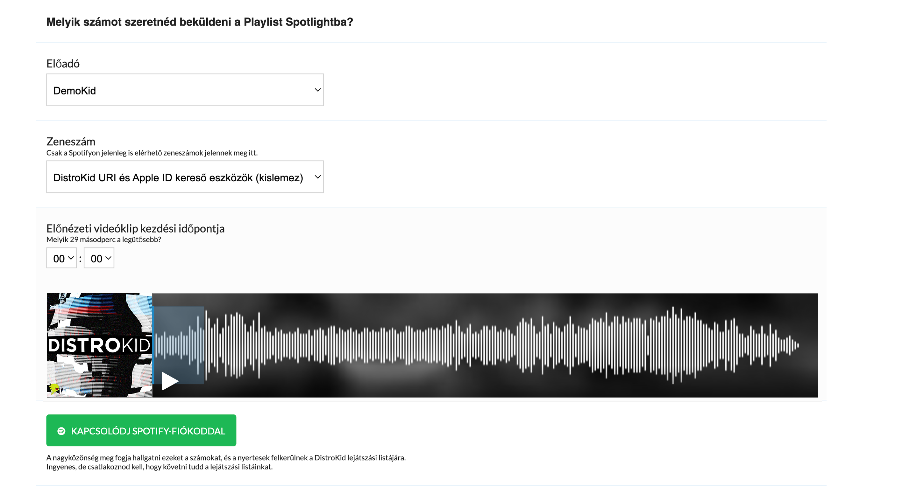This screenshot has height=493, width=917.
Task: Click the small yellow-green bird icon on album art
Action: pyautogui.click(x=54, y=388)
